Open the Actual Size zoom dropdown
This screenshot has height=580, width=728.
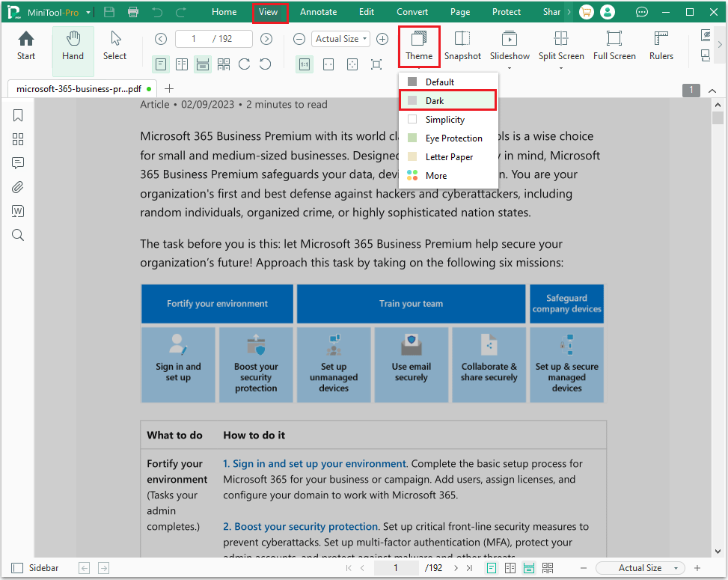click(x=340, y=39)
